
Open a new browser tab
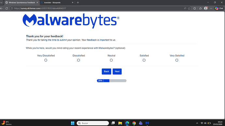click(78, 3)
